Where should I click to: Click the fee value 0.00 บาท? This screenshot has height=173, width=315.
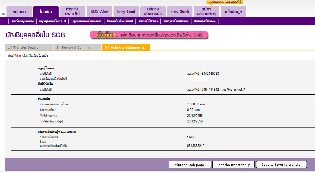193,110
